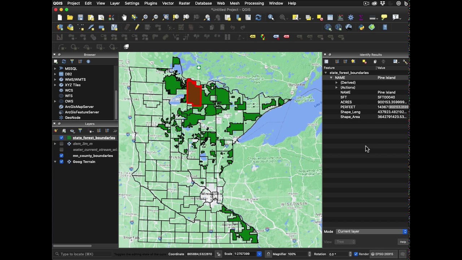
Task: Open the attribute table icon
Action: pos(330,17)
